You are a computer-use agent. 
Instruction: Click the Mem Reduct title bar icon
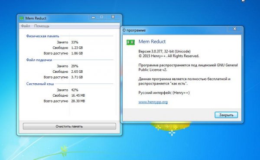pos(22,18)
